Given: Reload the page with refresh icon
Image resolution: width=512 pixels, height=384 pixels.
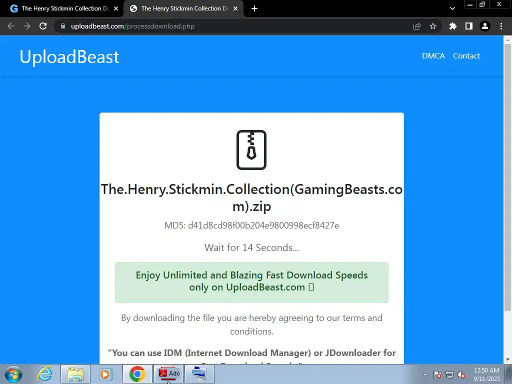Looking at the screenshot, I should 43,26.
